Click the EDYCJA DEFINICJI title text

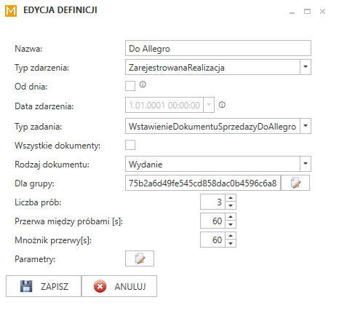click(x=60, y=10)
